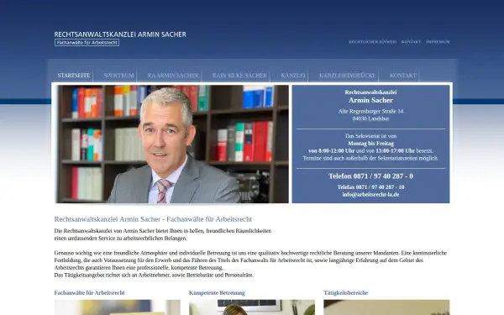Click the page heading Rechtsanwaltskanzlei Armin Sacher - Fachanwälte
Screen dimensions: 504x315
coord(153,219)
